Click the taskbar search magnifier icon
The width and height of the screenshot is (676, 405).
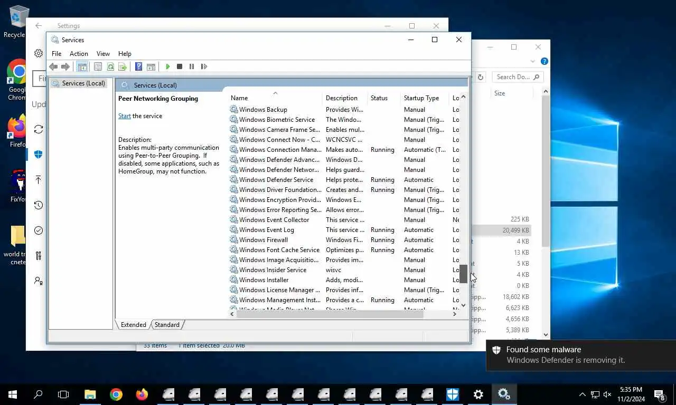pos(38,394)
